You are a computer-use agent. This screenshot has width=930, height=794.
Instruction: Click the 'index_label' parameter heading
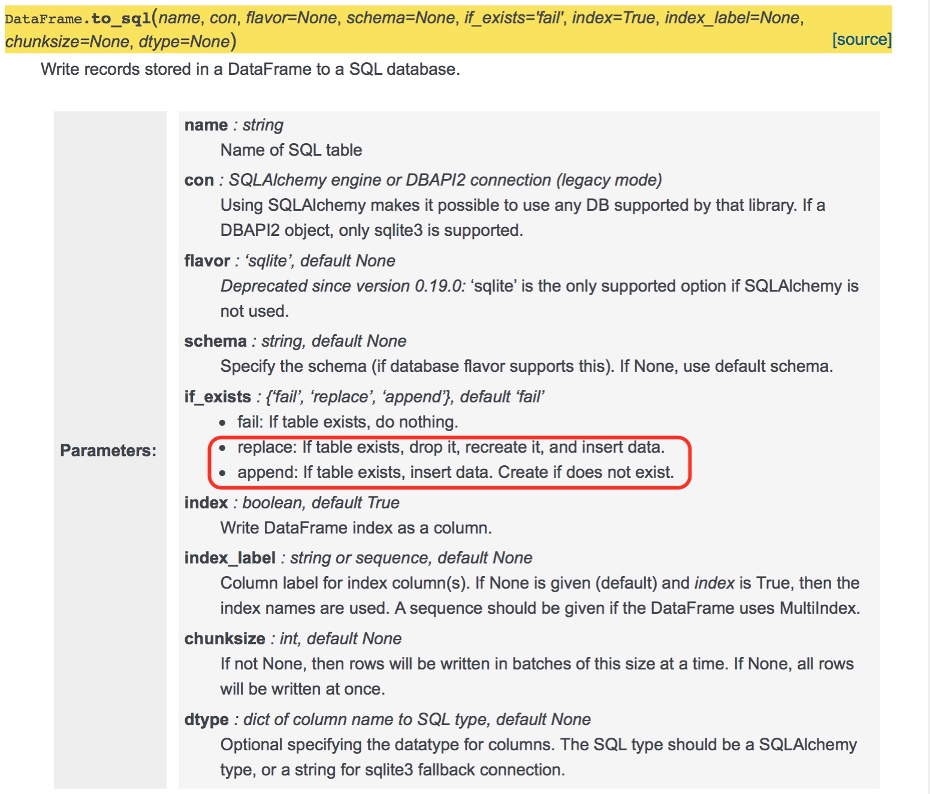pyautogui.click(x=230, y=557)
